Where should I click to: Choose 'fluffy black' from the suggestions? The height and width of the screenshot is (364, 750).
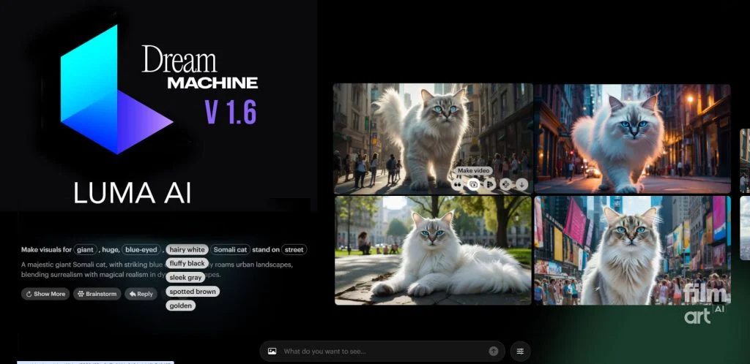tap(187, 263)
